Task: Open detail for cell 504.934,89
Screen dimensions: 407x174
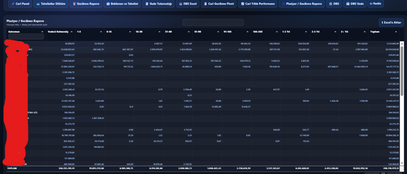Action: click(x=304, y=44)
